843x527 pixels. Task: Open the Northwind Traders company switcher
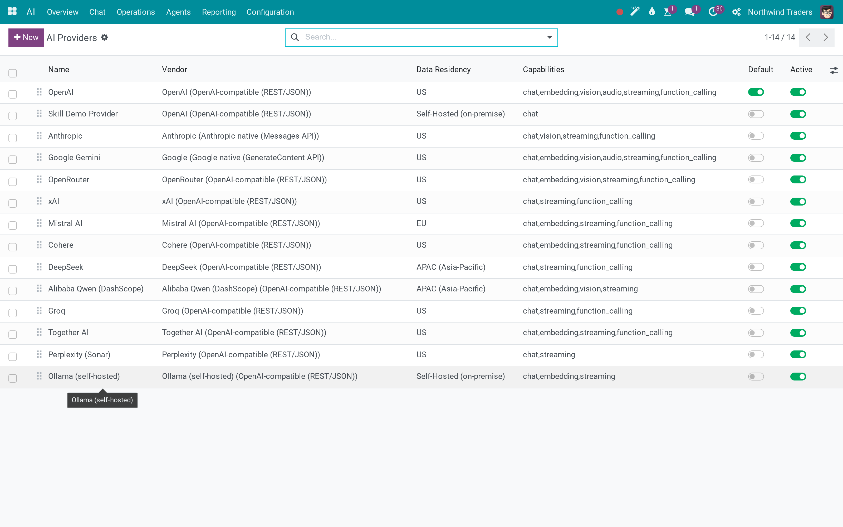(780, 12)
